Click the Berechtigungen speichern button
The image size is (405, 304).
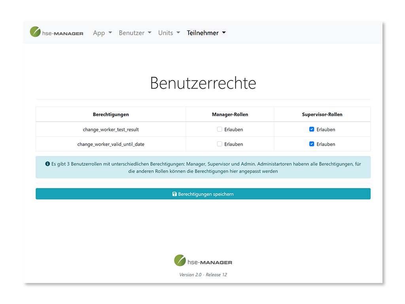[203, 194]
